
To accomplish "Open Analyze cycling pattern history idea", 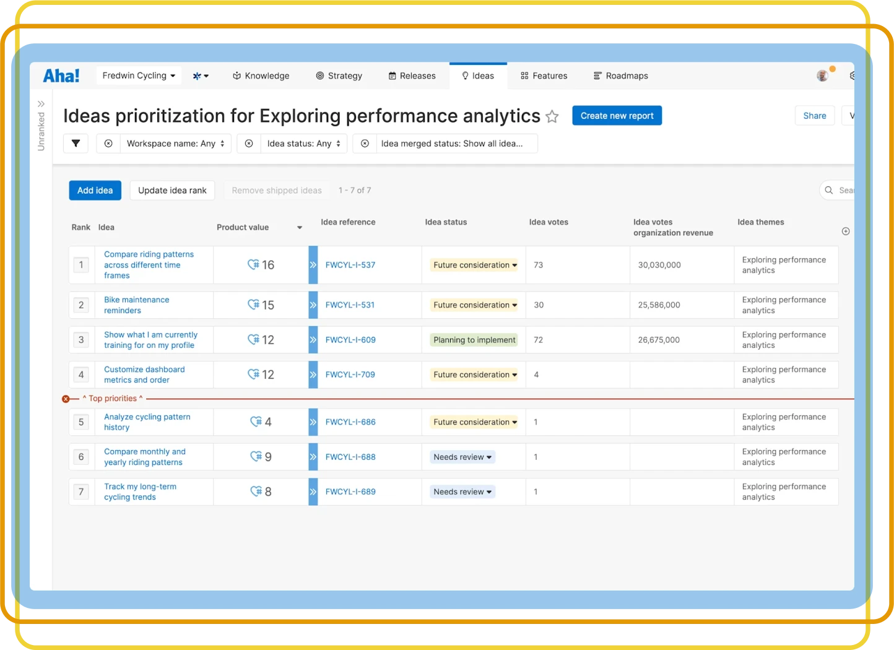I will point(147,422).
